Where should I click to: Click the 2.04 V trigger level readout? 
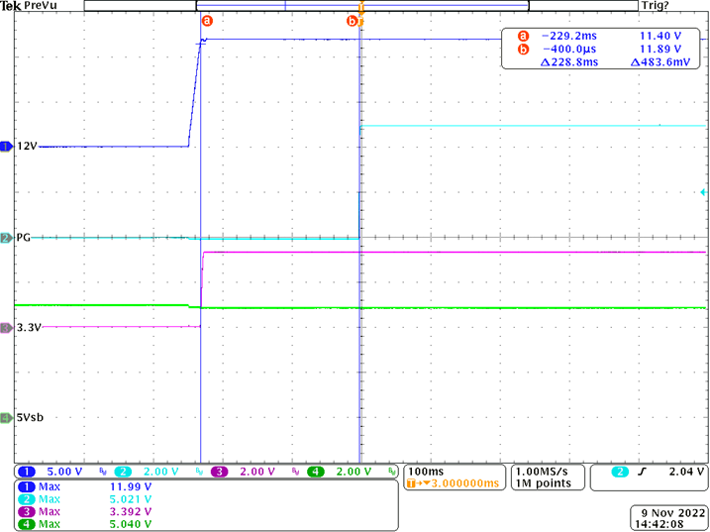pyautogui.click(x=681, y=472)
